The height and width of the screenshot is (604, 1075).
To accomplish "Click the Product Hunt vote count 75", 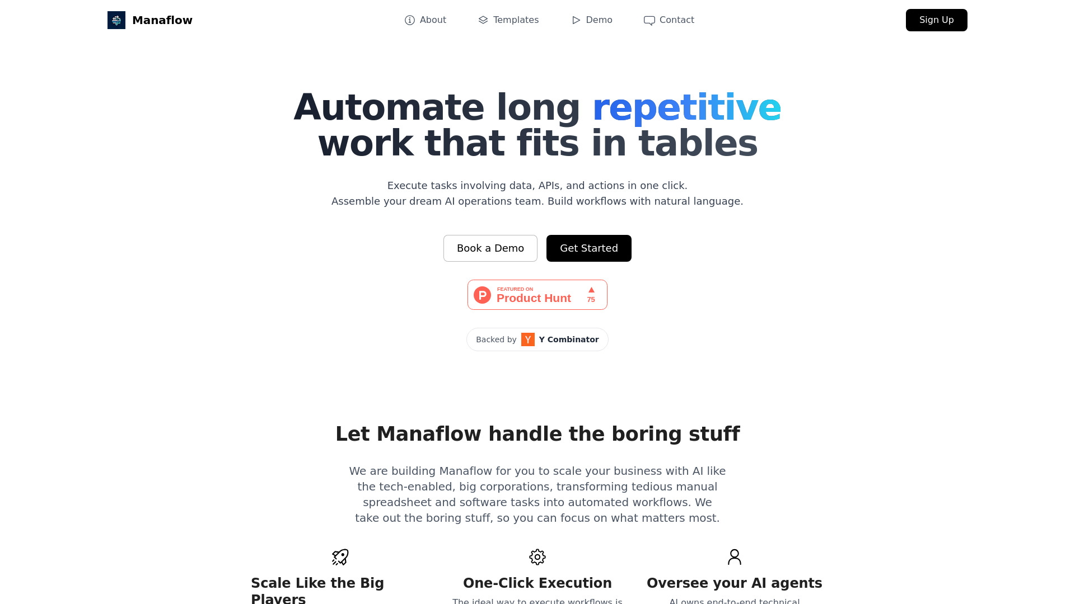I will tap(591, 299).
